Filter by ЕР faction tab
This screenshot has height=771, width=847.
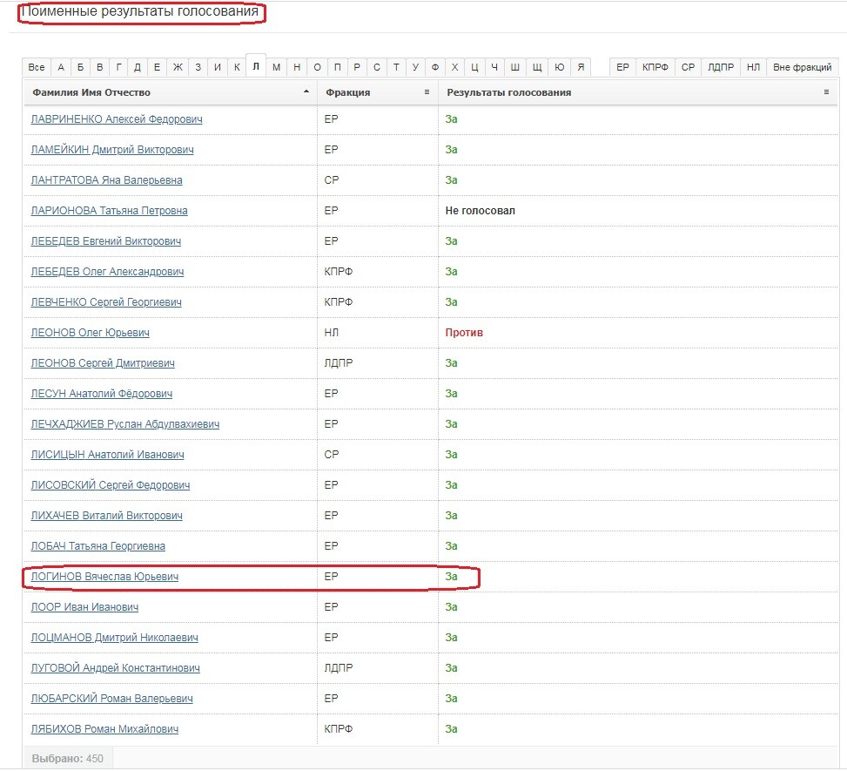click(x=622, y=67)
